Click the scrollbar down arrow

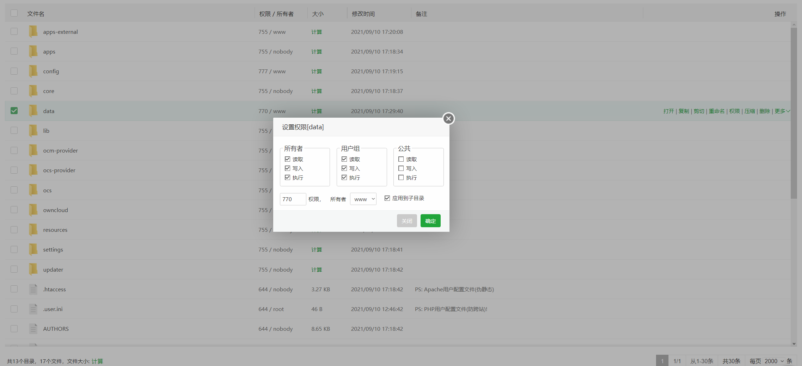coord(794,343)
